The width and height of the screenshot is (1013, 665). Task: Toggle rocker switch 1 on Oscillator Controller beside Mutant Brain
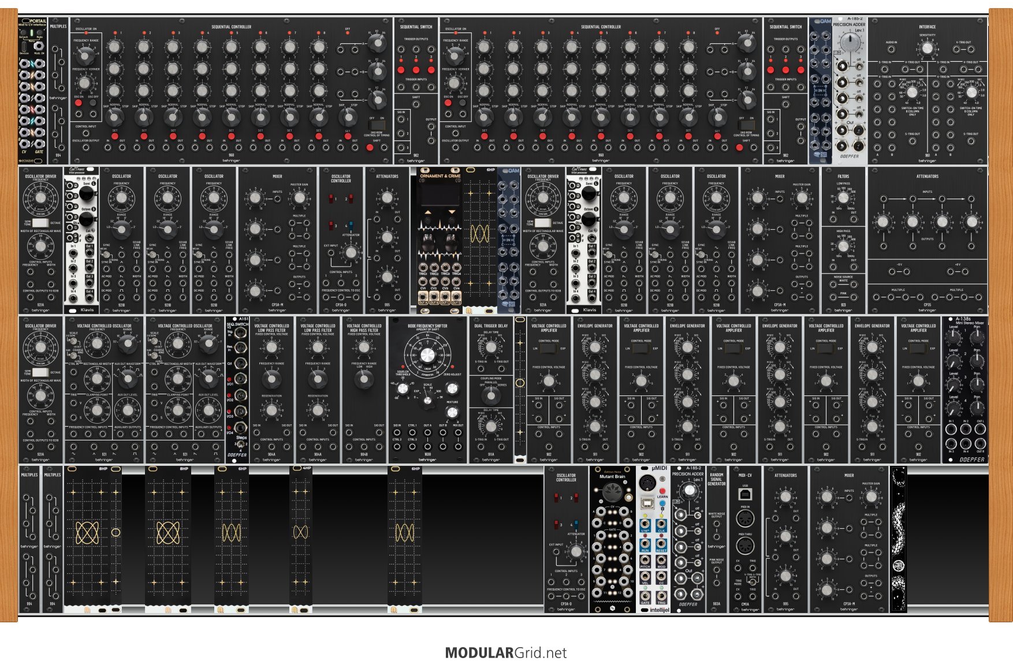pyautogui.click(x=556, y=497)
